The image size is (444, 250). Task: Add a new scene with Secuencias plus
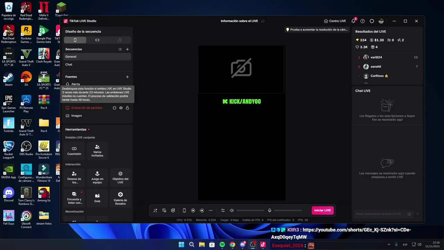click(x=127, y=49)
